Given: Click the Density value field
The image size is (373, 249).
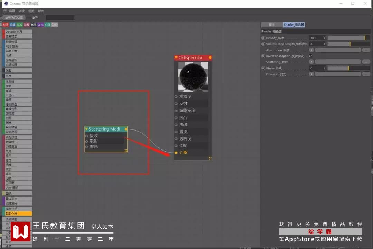Looking at the screenshot, I should 316,38.
